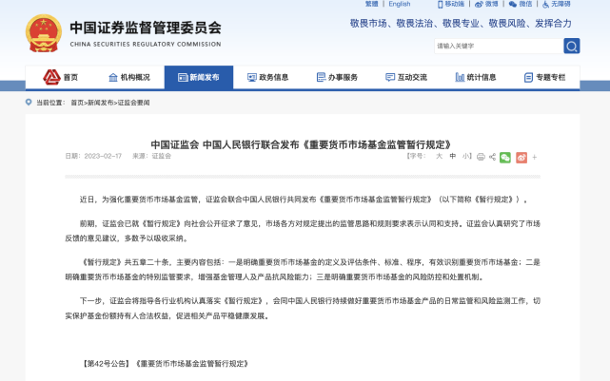Viewport: 610px width, 381px height.
Task: Share article via red Weibo icon
Action: tap(521, 156)
